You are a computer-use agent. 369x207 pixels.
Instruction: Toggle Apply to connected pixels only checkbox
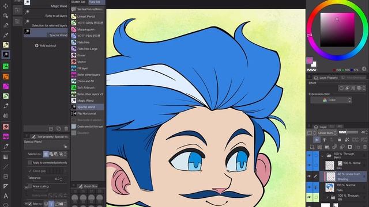coord(30,162)
